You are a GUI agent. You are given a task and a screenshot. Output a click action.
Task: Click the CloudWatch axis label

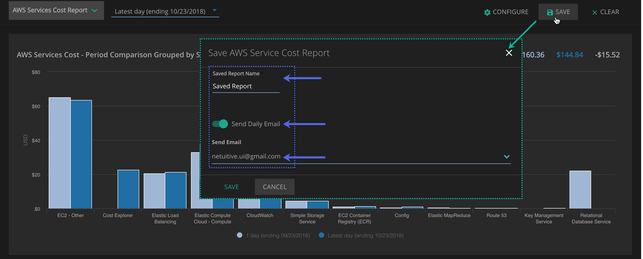tap(260, 215)
